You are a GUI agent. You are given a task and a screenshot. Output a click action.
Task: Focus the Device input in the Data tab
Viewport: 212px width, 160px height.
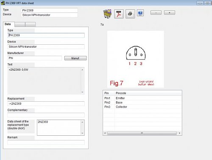(x=46, y=47)
